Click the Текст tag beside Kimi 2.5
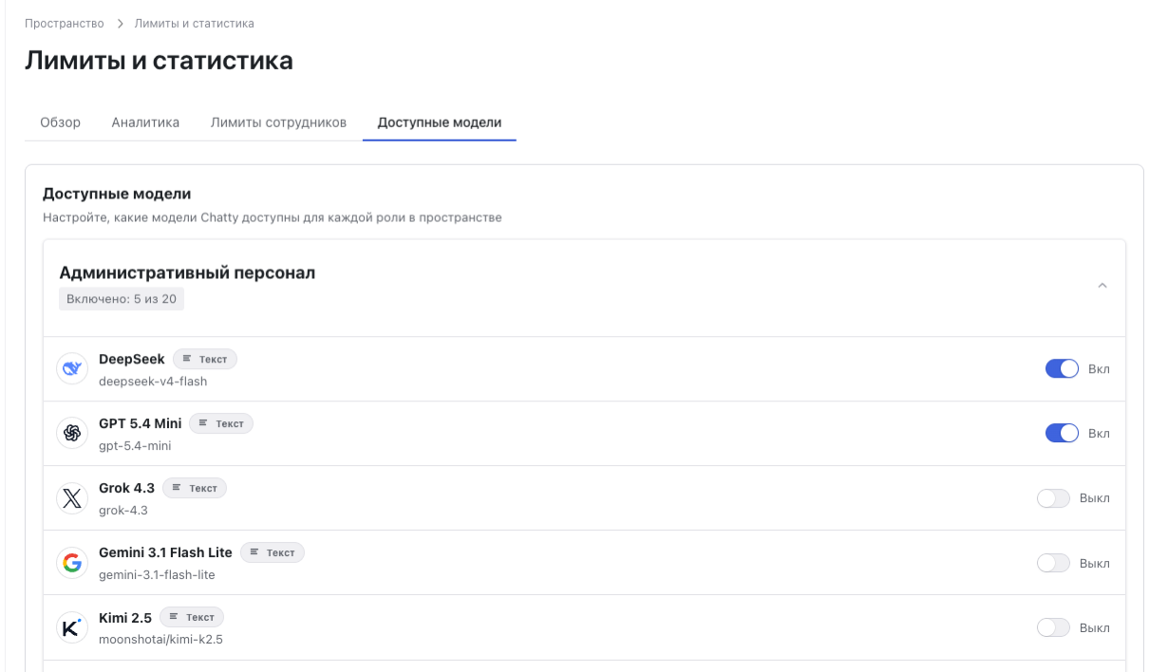1149x672 pixels. point(192,617)
